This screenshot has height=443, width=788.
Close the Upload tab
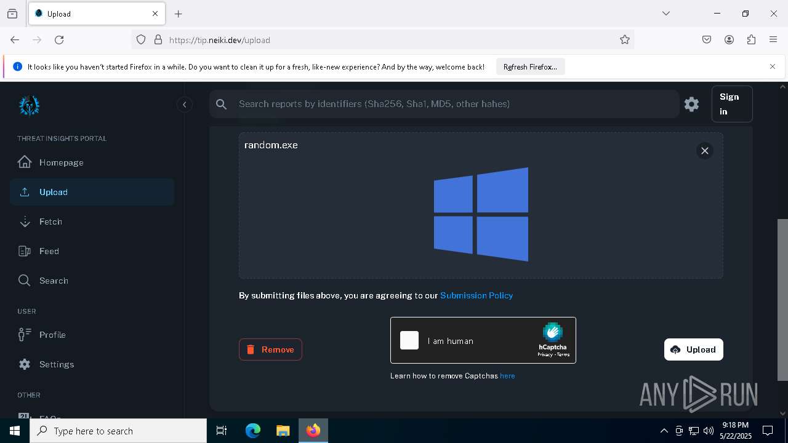(155, 14)
